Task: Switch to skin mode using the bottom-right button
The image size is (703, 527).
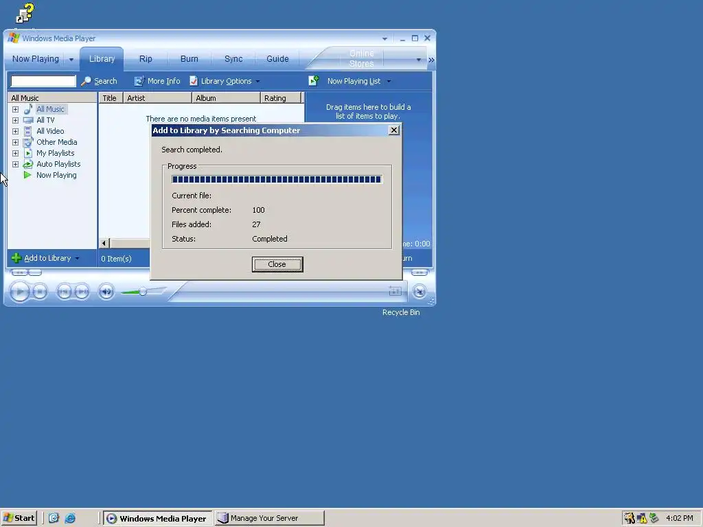Action: point(419,292)
